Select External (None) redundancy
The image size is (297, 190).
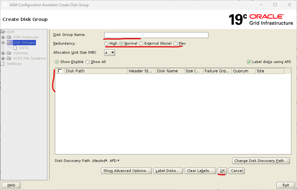(x=141, y=43)
